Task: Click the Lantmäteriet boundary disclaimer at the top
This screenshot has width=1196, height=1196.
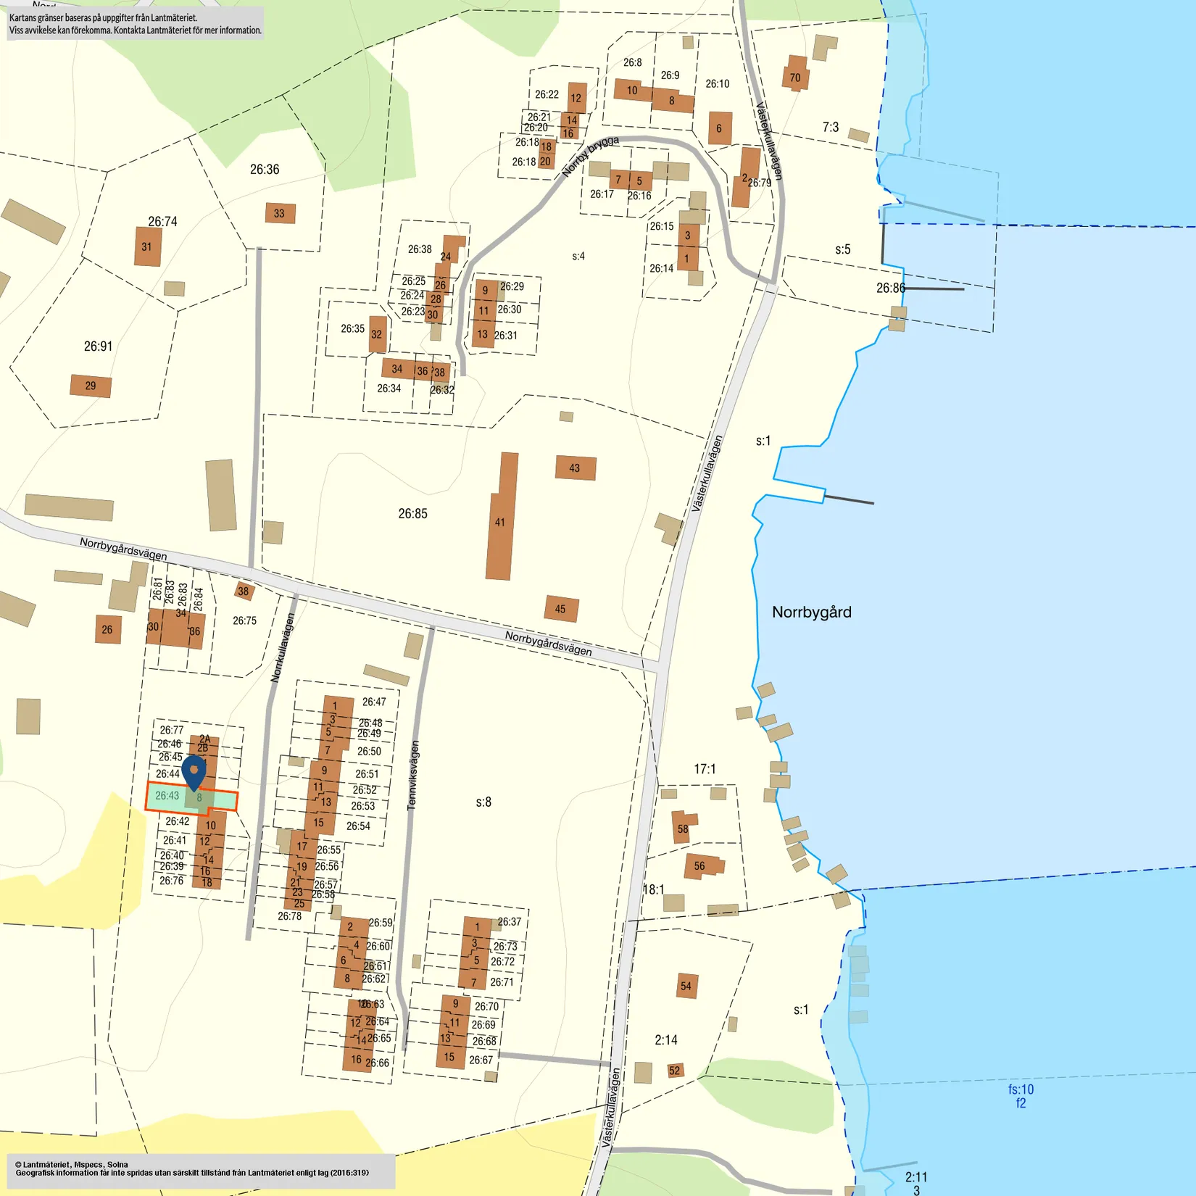Action: tap(135, 24)
